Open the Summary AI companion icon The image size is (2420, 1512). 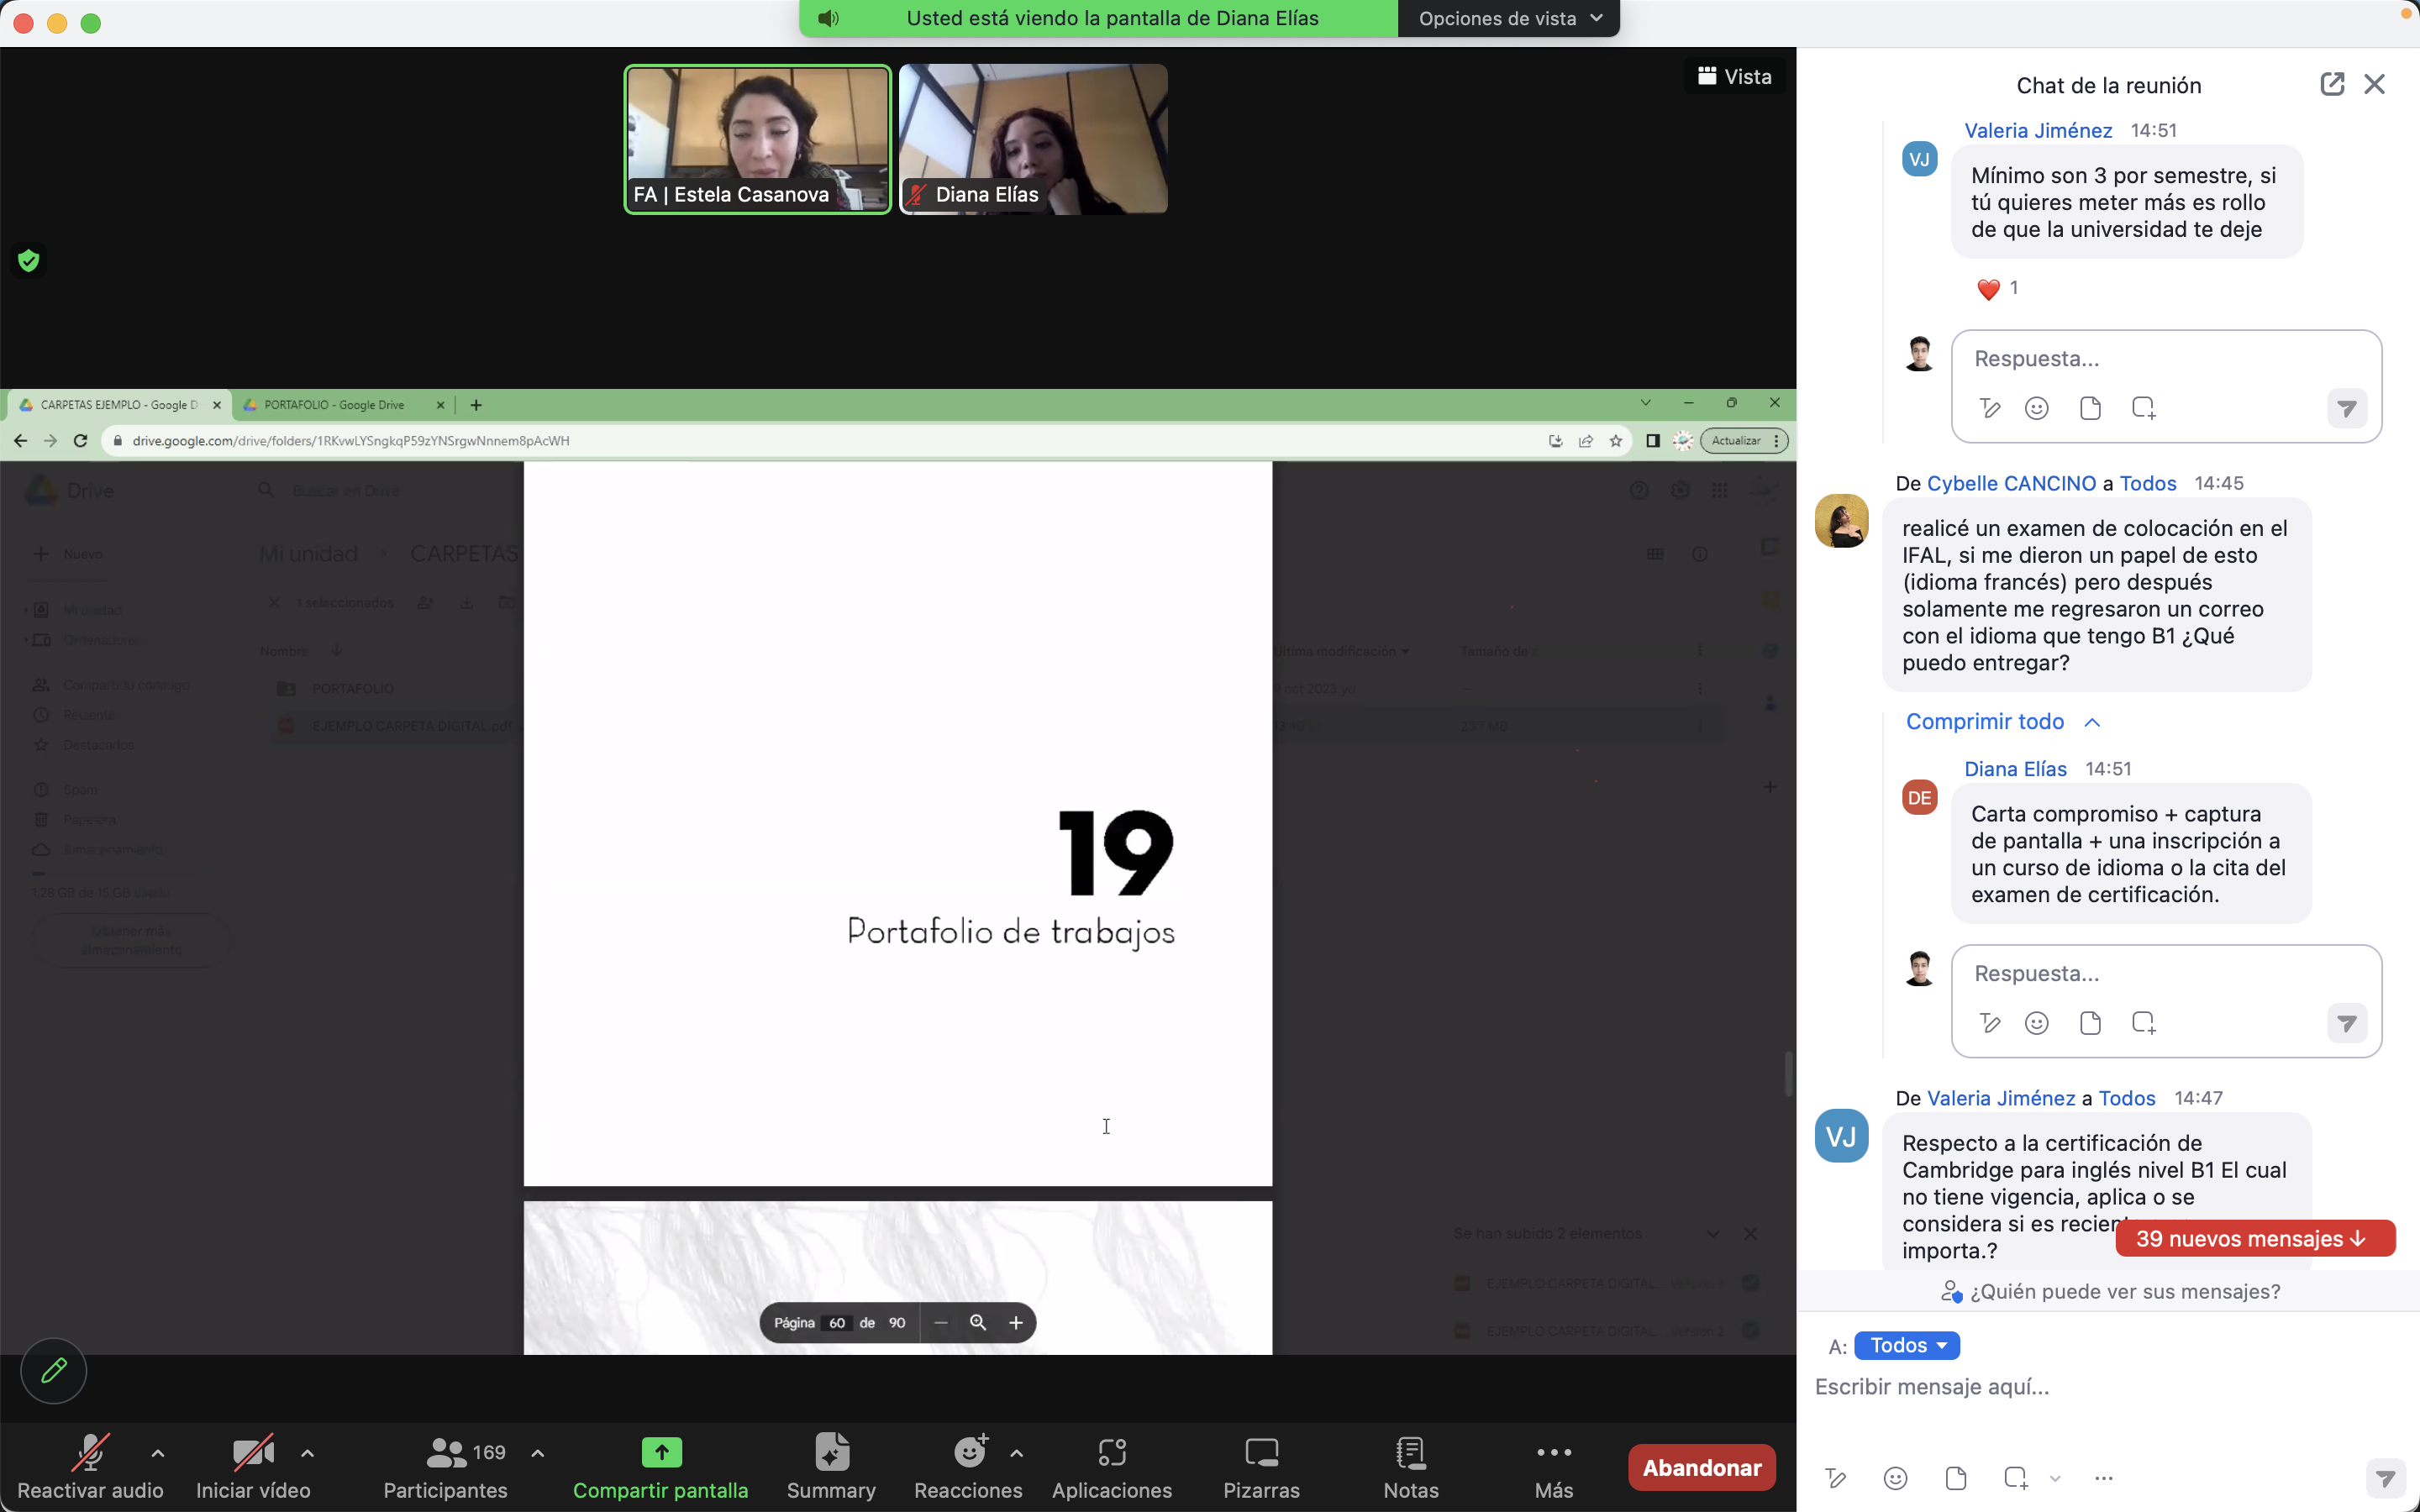(x=830, y=1465)
